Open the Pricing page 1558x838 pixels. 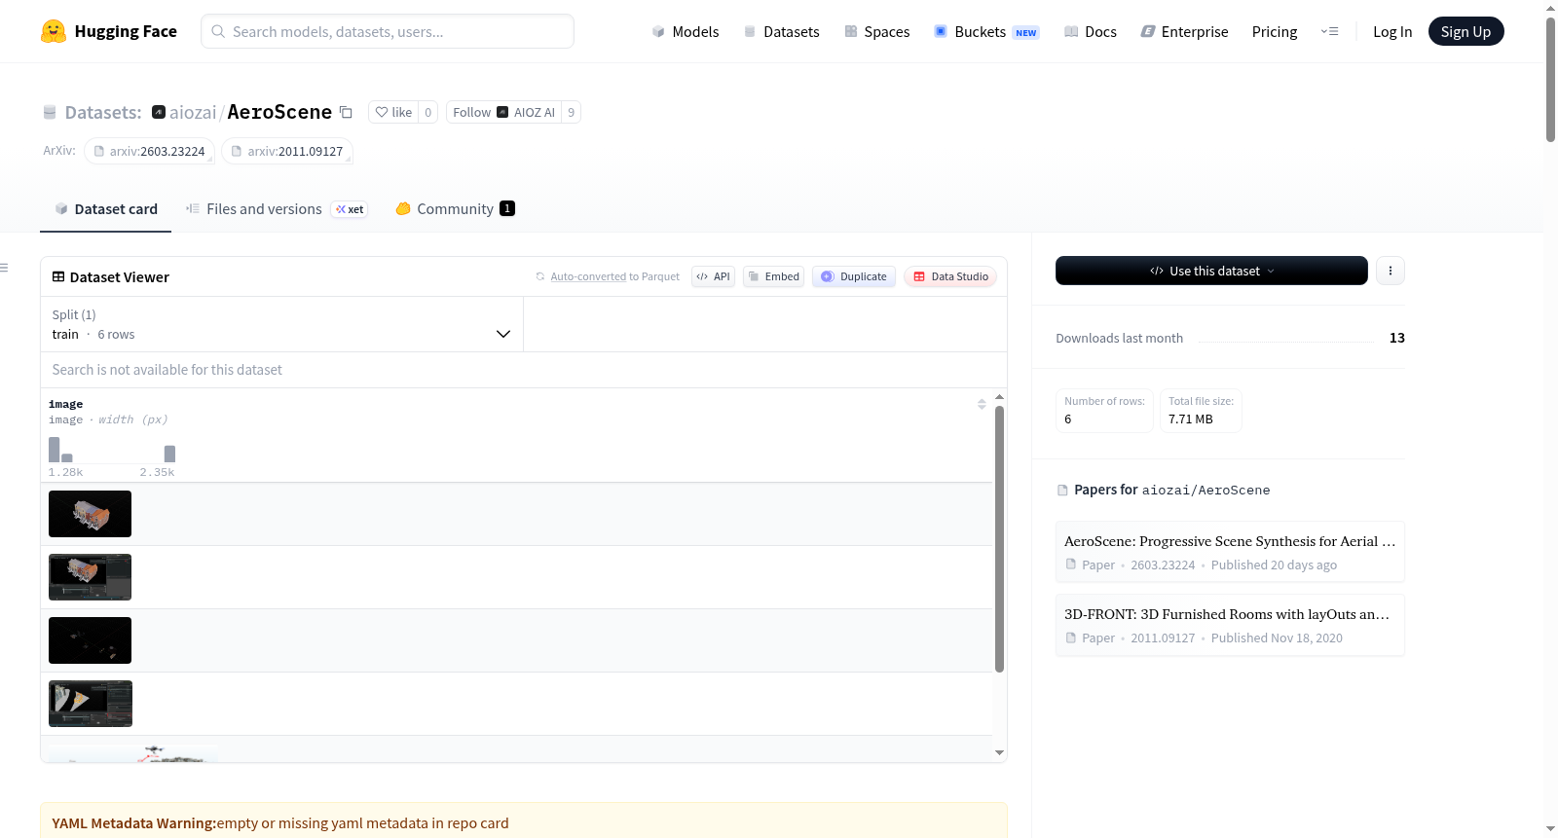1275,31
